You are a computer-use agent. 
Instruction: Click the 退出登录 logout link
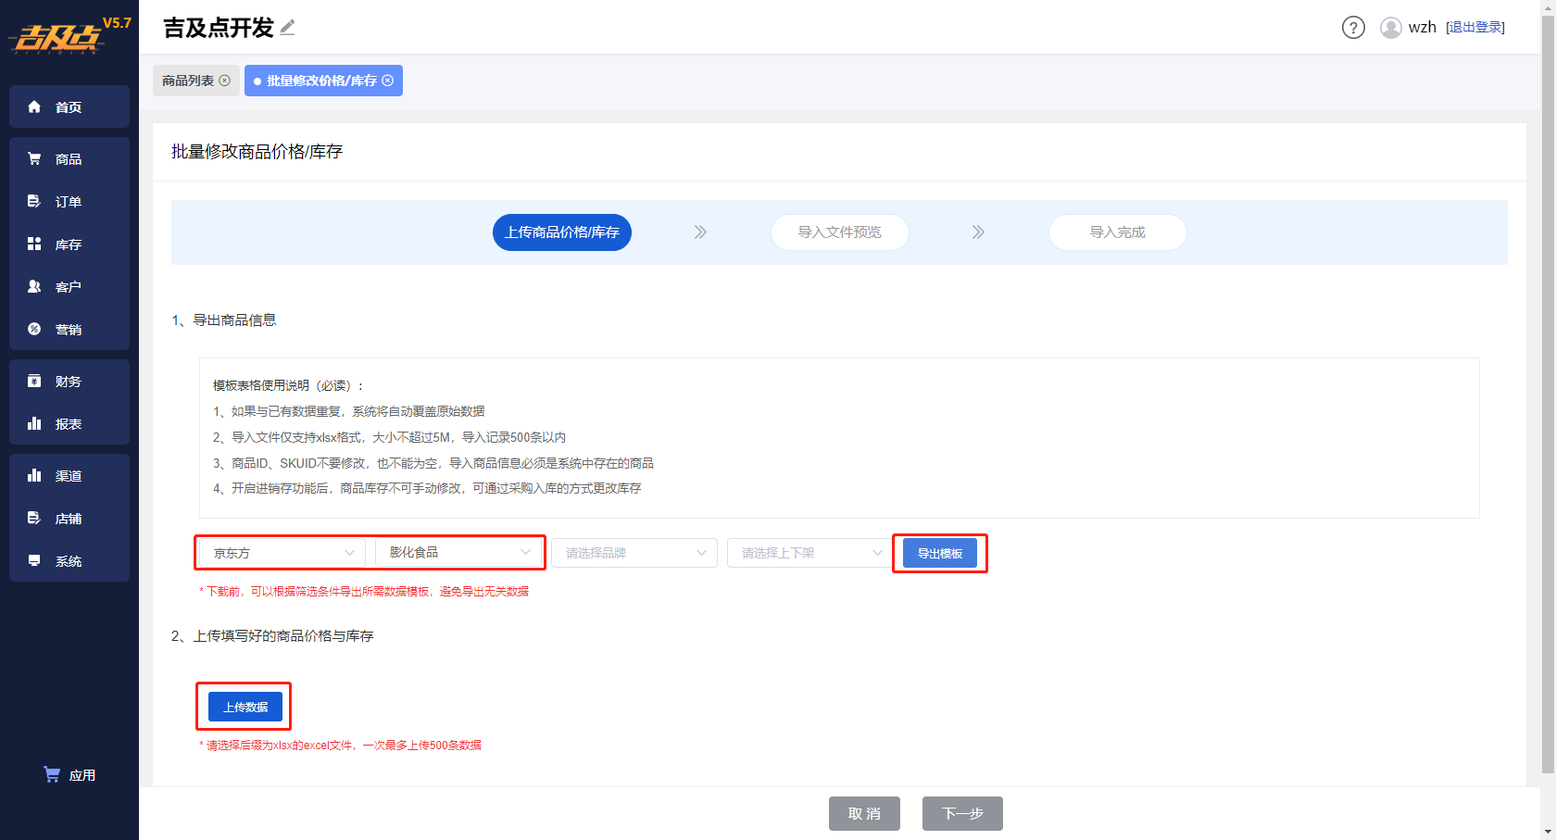[1475, 28]
